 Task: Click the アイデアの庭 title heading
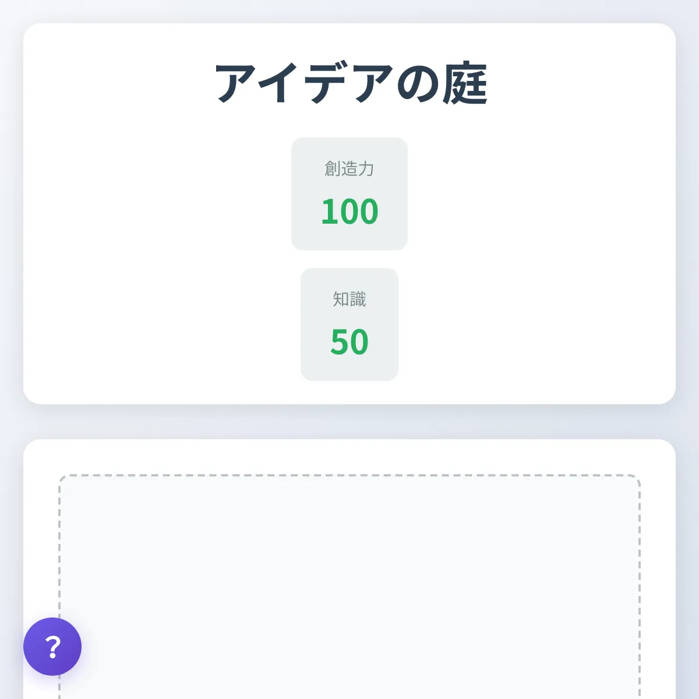[349, 83]
